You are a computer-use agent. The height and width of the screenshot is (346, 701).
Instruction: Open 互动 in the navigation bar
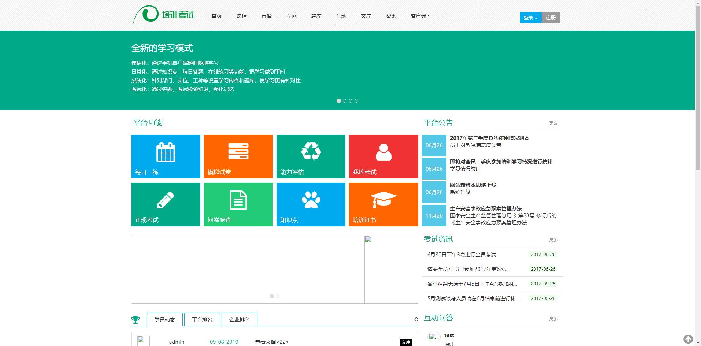pos(341,16)
